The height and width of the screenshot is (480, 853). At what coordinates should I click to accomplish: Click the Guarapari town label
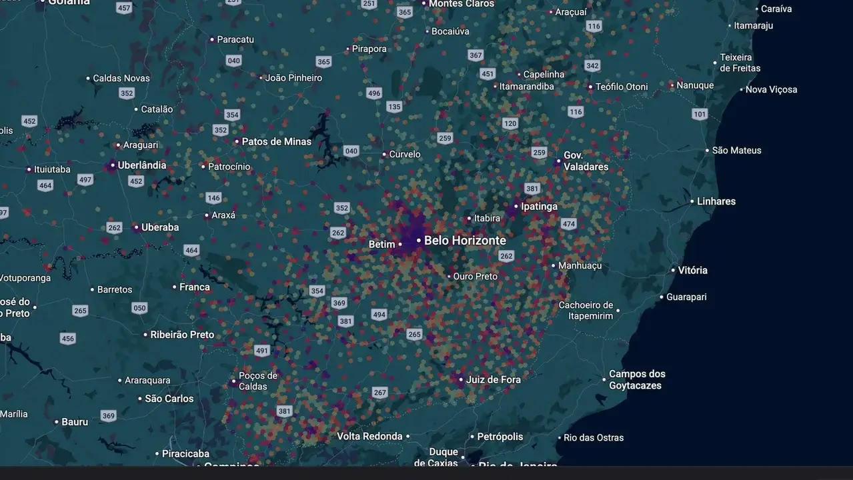coord(686,297)
